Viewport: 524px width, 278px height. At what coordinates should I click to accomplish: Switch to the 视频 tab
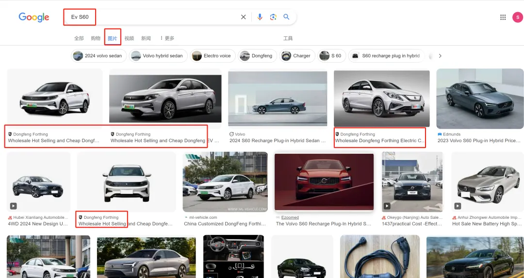[129, 38]
